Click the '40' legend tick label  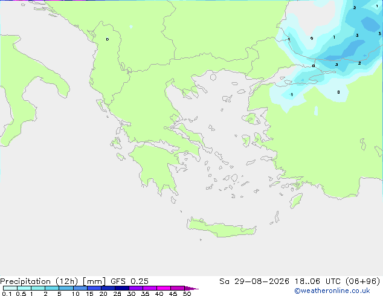coord(159,294)
